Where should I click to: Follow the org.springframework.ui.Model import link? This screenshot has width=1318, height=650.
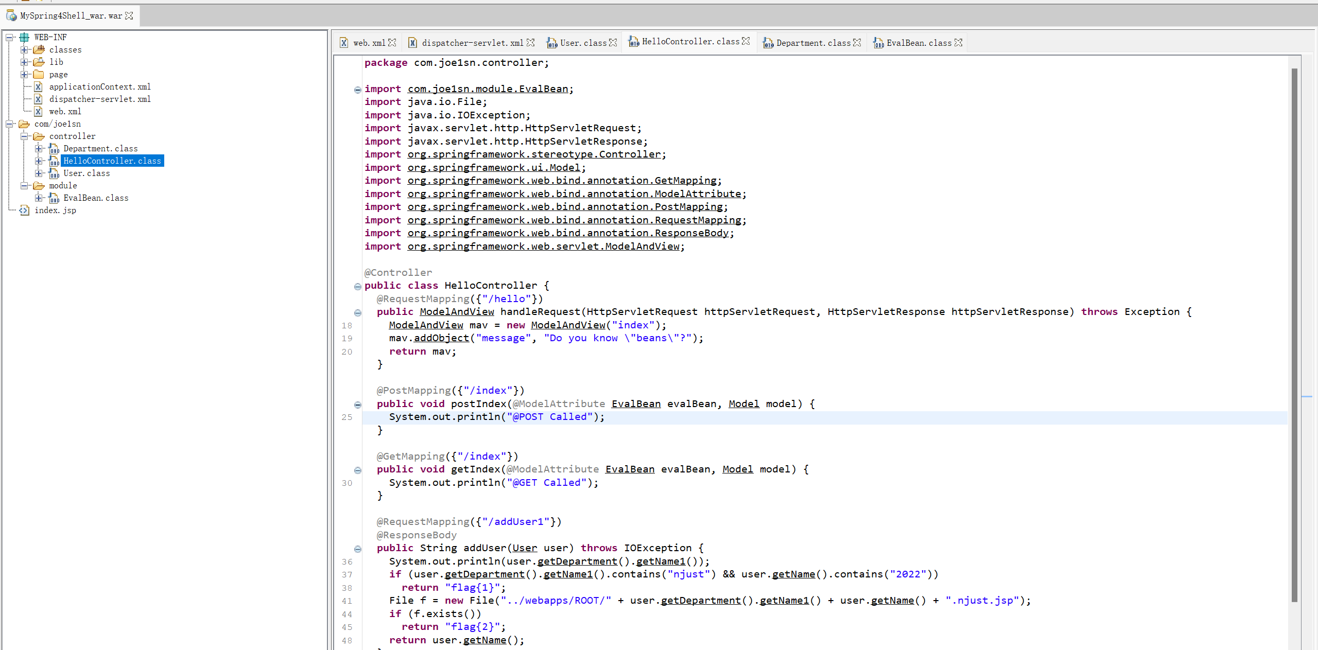click(494, 168)
